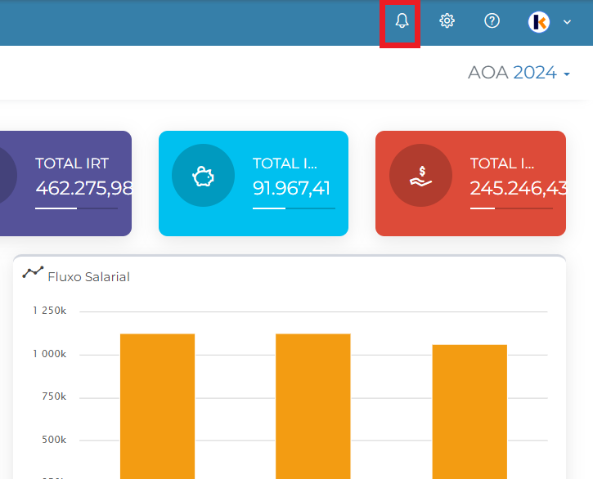
Task: Click the blue card progress bar
Action: (x=294, y=208)
